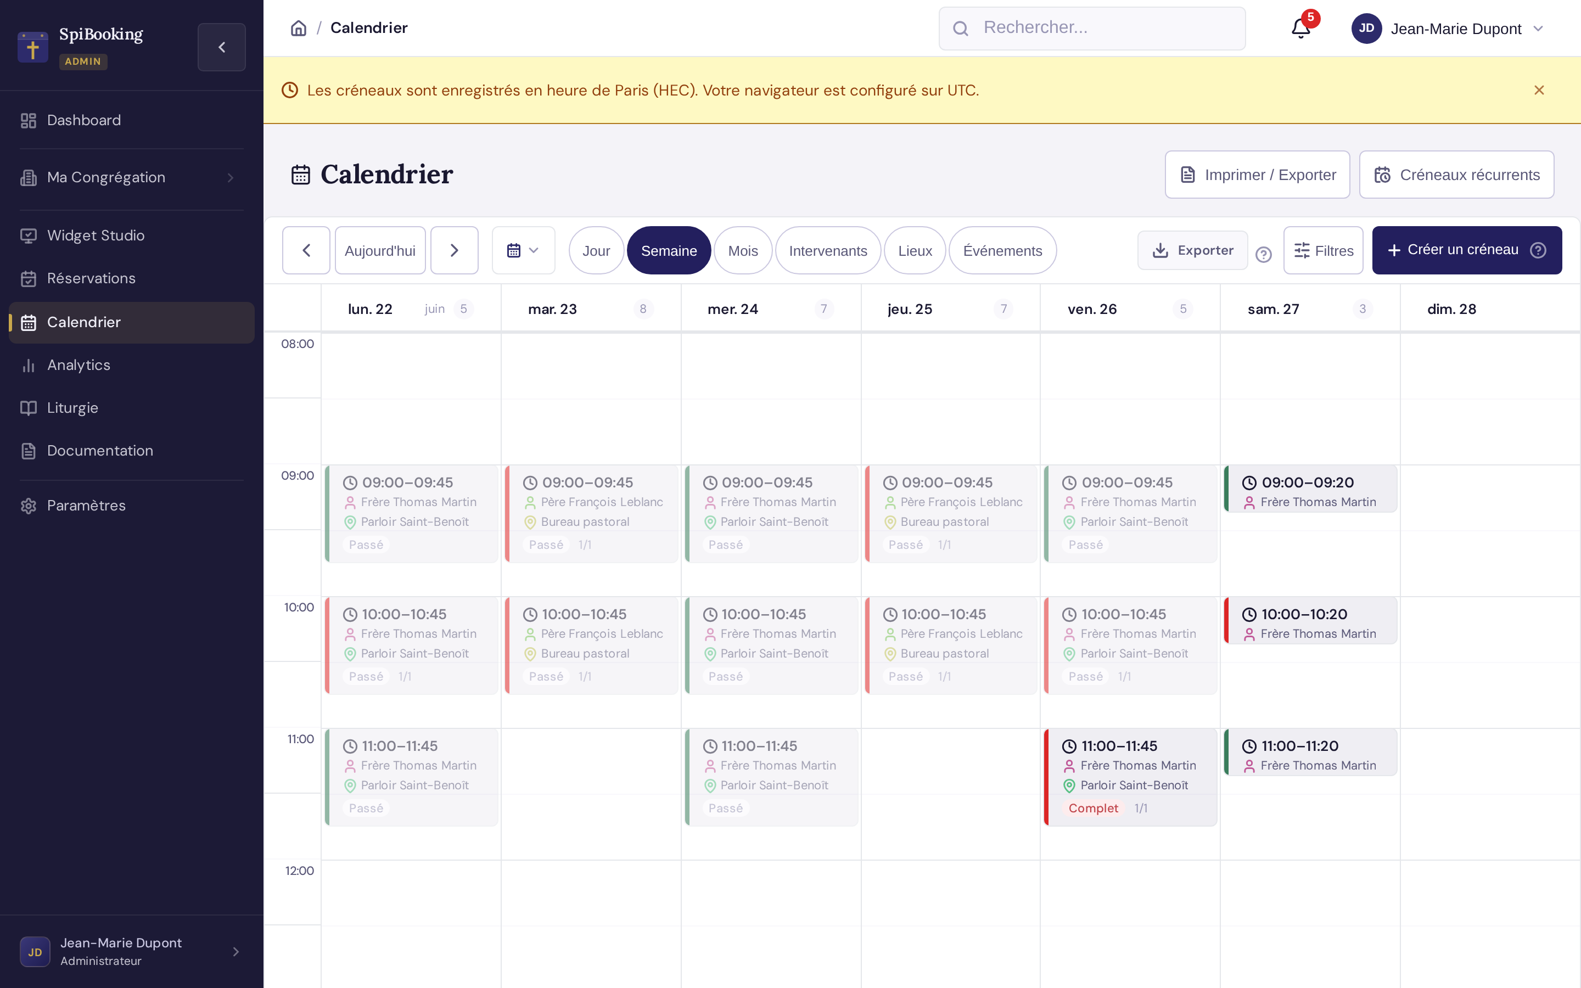Open Wednesday 10:00–10:45 slot
The height and width of the screenshot is (988, 1581).
pos(771,645)
